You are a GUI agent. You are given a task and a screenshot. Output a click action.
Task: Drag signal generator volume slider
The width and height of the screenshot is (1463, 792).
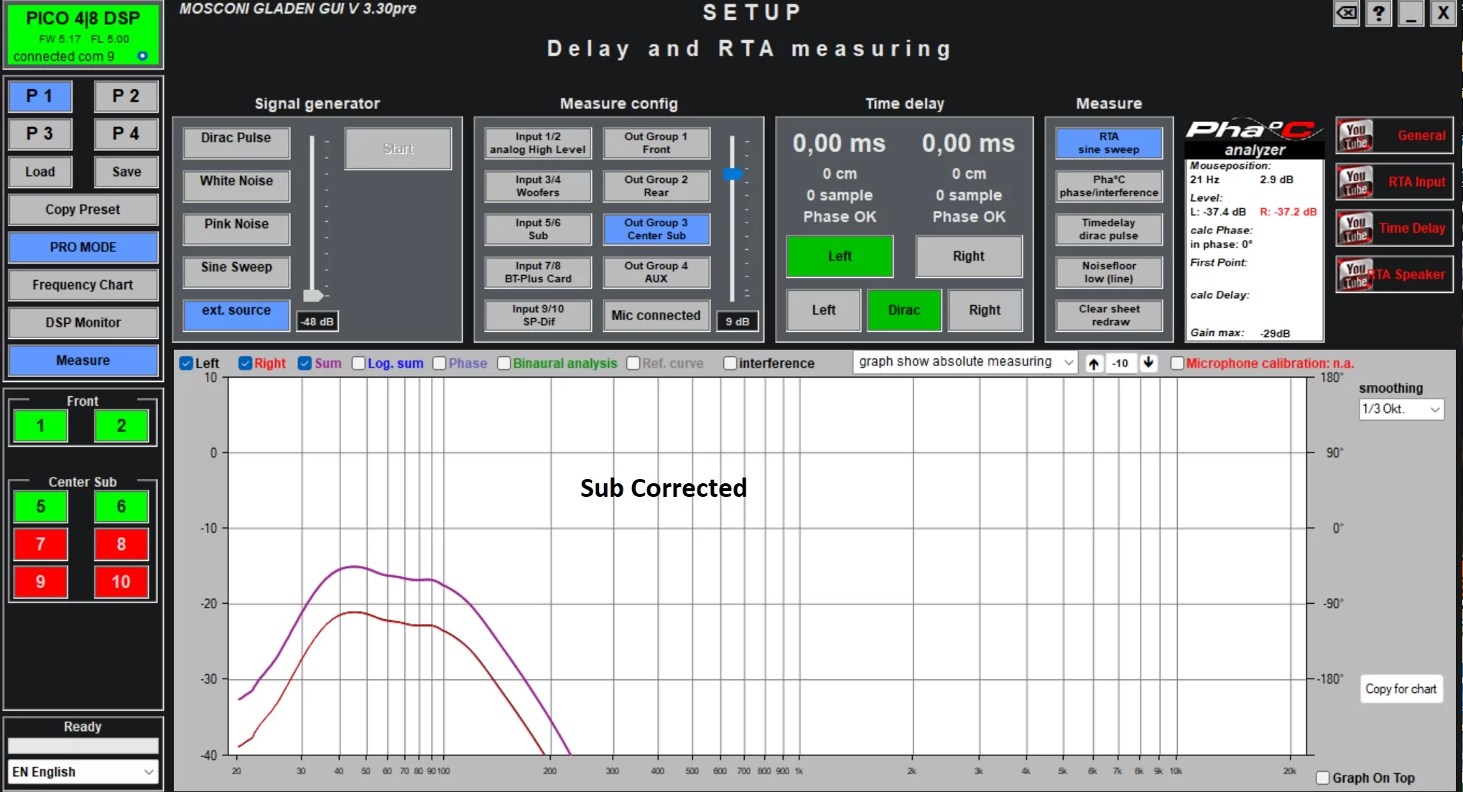pos(310,296)
